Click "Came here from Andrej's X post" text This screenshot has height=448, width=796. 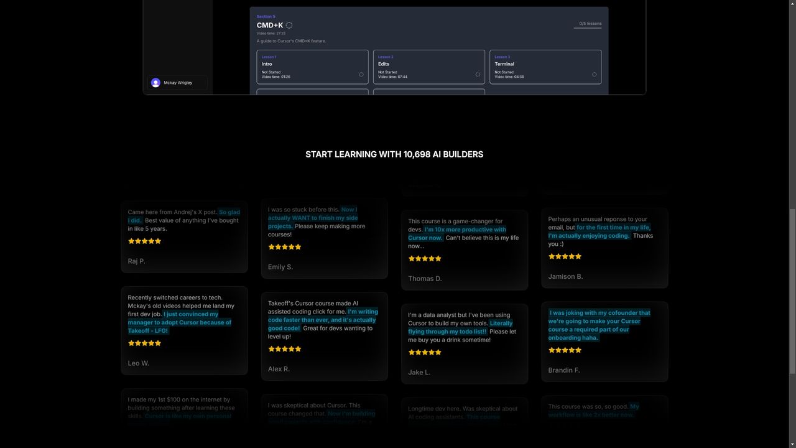tap(172, 212)
